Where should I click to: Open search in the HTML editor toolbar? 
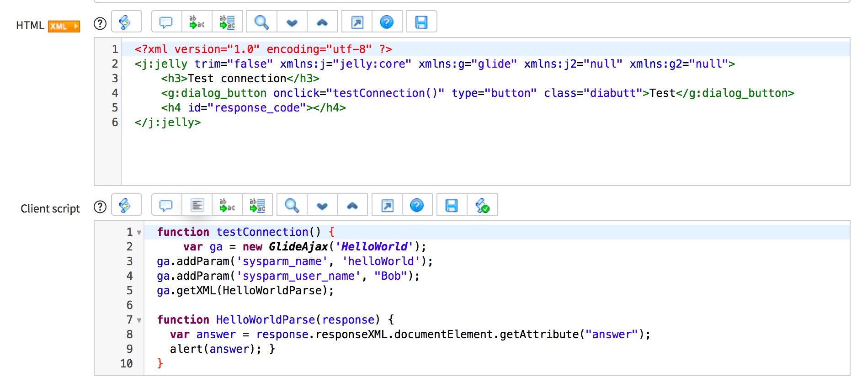261,22
